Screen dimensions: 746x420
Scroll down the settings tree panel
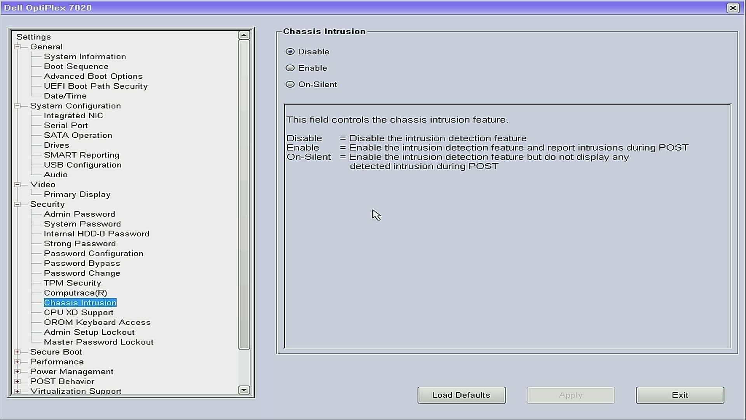coord(244,391)
